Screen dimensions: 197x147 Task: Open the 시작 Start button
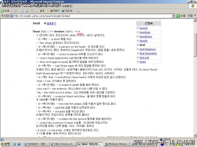5,144
